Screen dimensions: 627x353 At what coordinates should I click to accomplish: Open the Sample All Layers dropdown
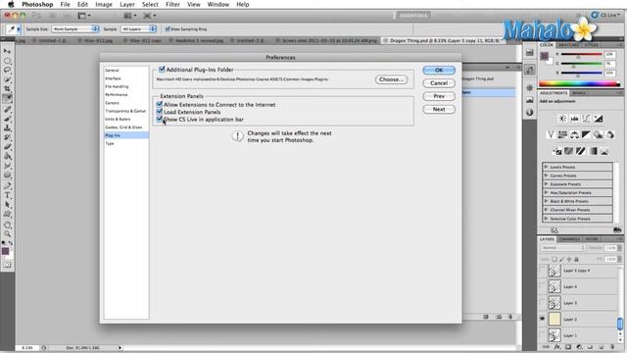[138, 28]
